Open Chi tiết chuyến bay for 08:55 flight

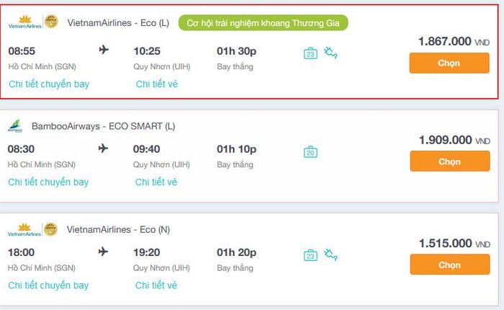(49, 84)
